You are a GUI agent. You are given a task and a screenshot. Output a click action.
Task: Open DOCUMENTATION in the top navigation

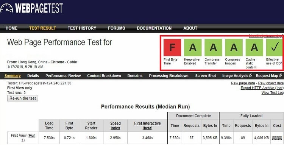(154, 28)
